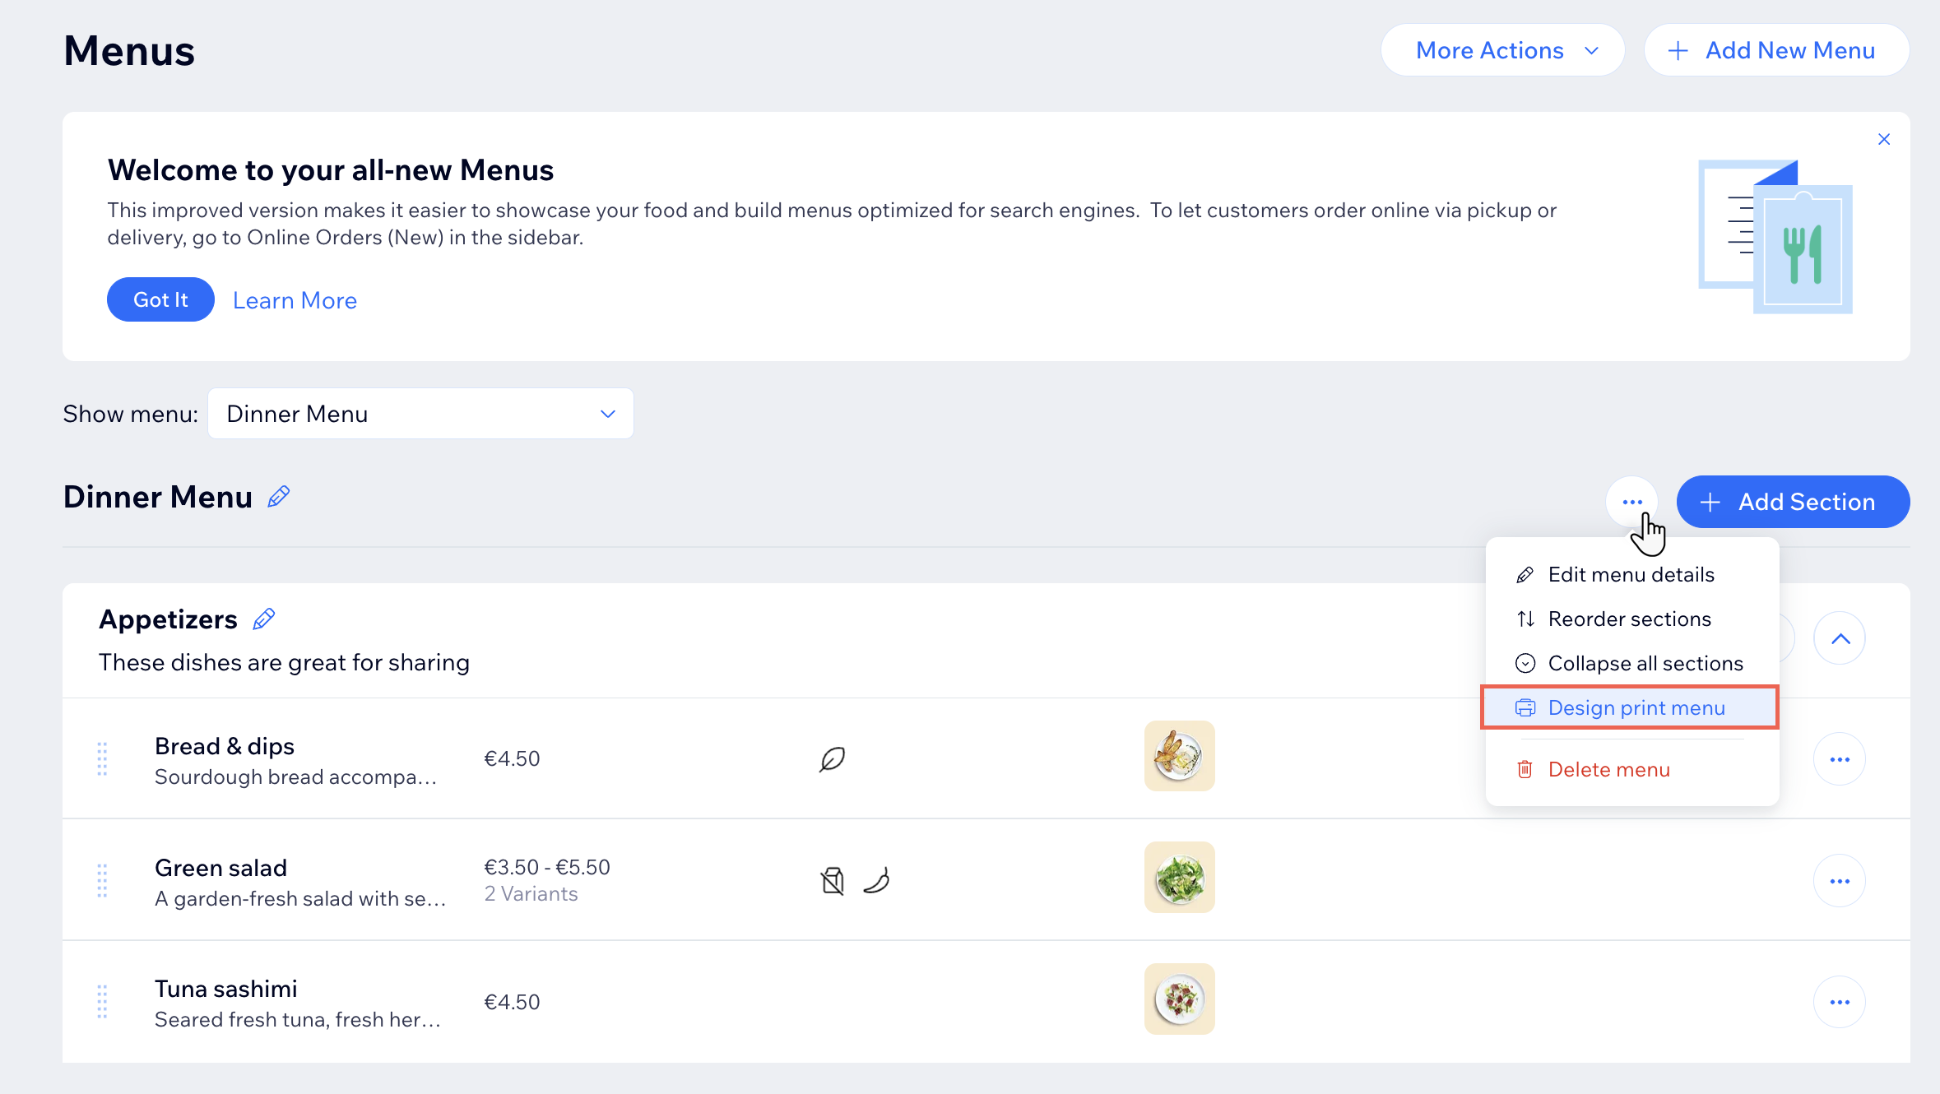
Task: Click the three-dot menu on Bread & dips
Action: [x=1839, y=758]
